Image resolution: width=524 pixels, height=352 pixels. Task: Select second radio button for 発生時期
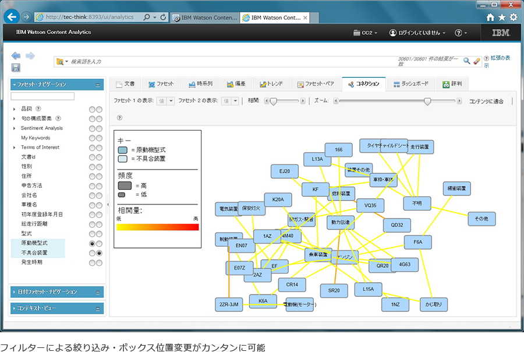(x=99, y=263)
